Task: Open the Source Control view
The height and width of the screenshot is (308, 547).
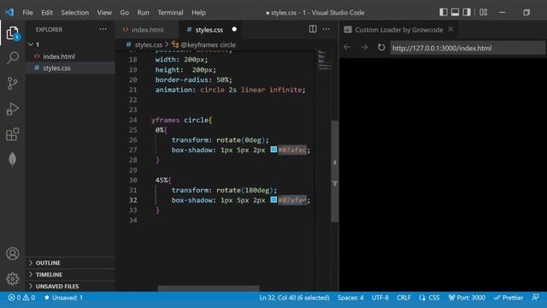Action: click(x=13, y=83)
